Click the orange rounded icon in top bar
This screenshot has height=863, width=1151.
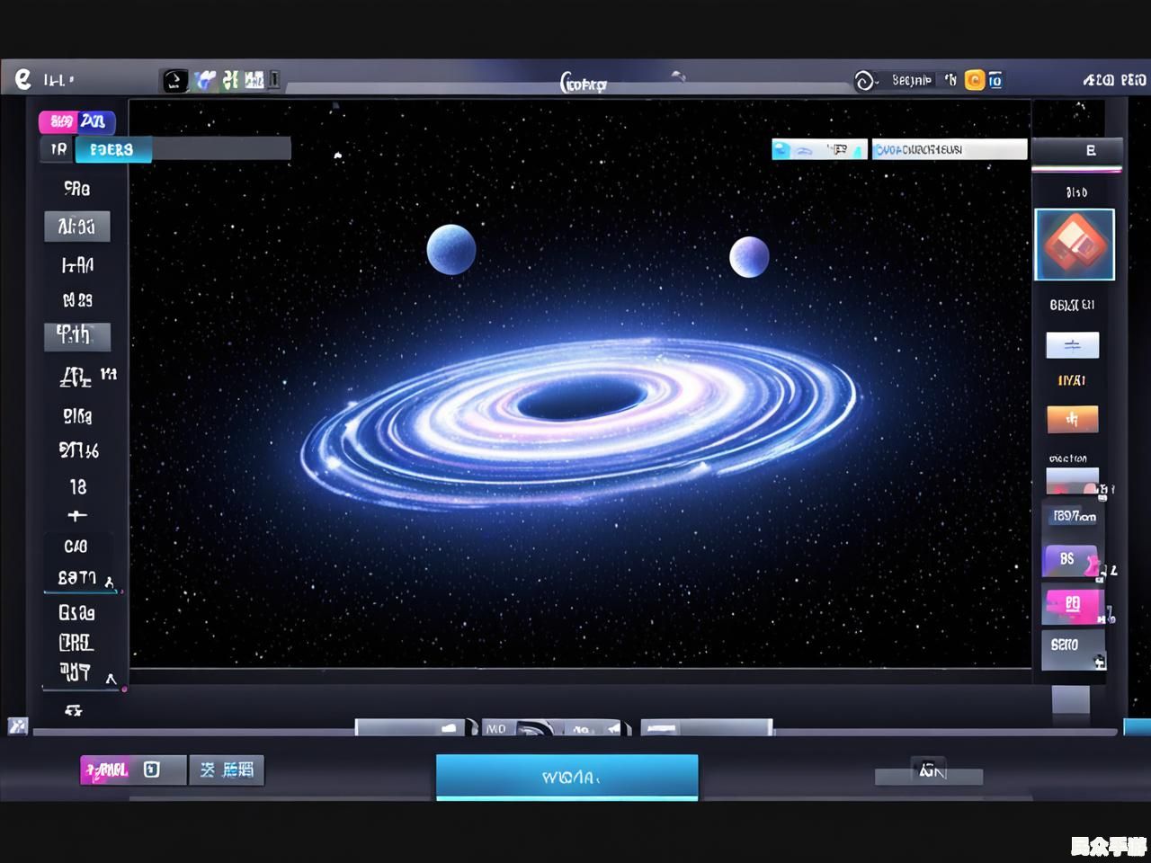click(974, 81)
